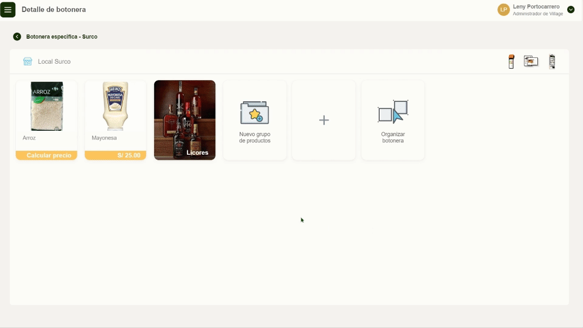Click the Detalle de botonera heading
This screenshot has width=583, height=328.
53,10
